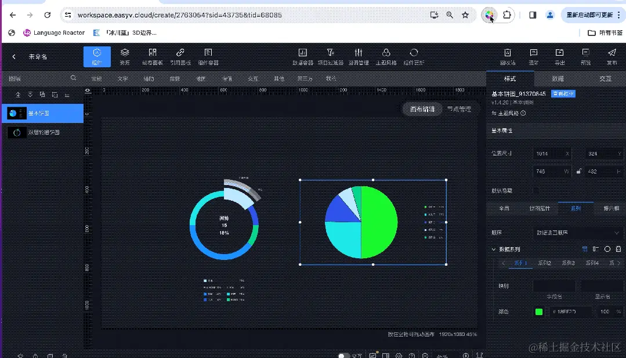Select the 提示框 tooltip sub-tab
The width and height of the screenshot is (626, 358).
(x=611, y=208)
